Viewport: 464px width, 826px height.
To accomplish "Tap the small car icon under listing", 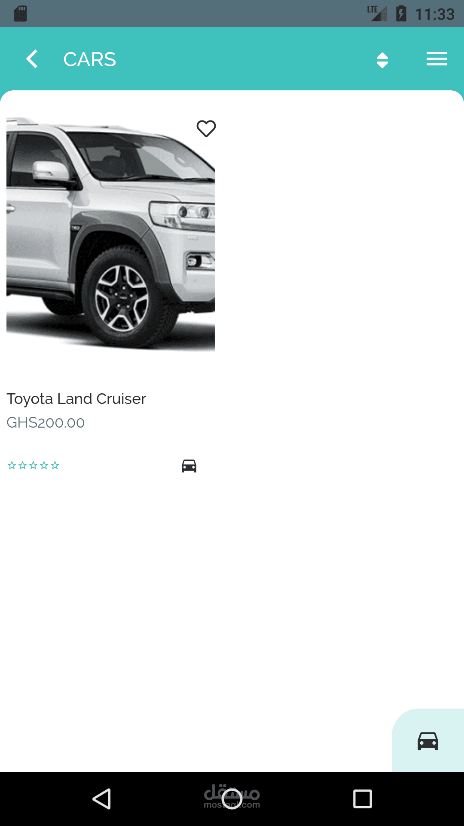I will click(189, 466).
